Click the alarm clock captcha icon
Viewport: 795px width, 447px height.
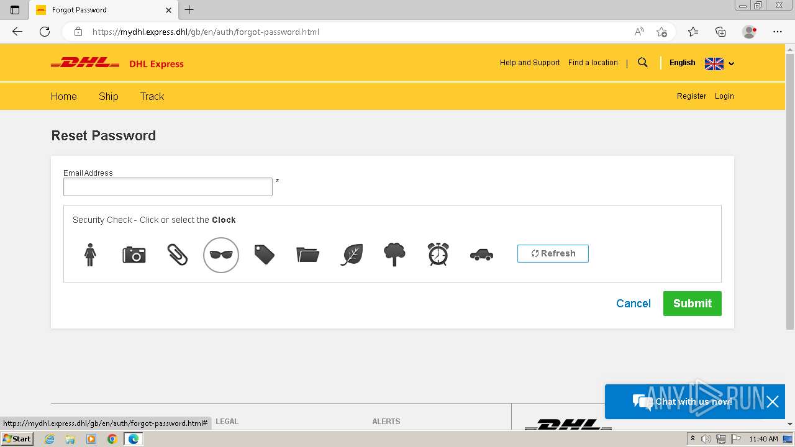[438, 255]
